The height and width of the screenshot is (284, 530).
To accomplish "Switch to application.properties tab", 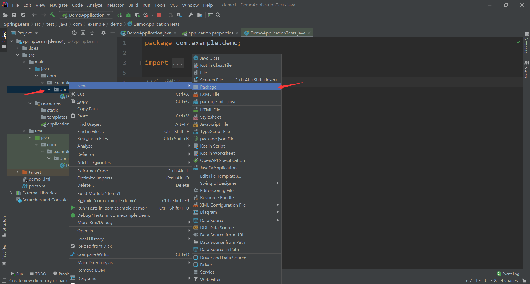I will coord(211,33).
